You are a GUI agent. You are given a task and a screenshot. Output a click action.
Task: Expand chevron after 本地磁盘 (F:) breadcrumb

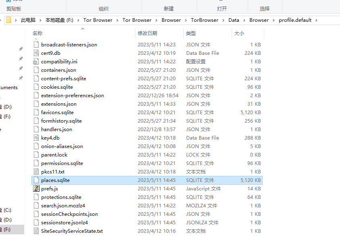78,20
